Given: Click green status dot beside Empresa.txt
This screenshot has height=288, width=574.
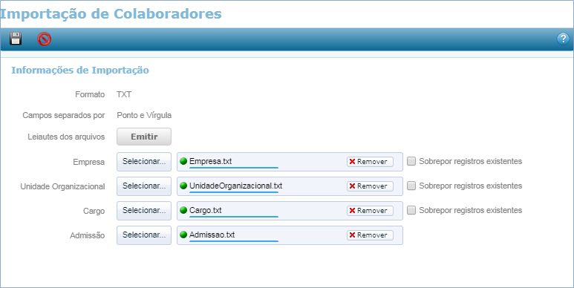Looking at the screenshot, I should pyautogui.click(x=183, y=161).
